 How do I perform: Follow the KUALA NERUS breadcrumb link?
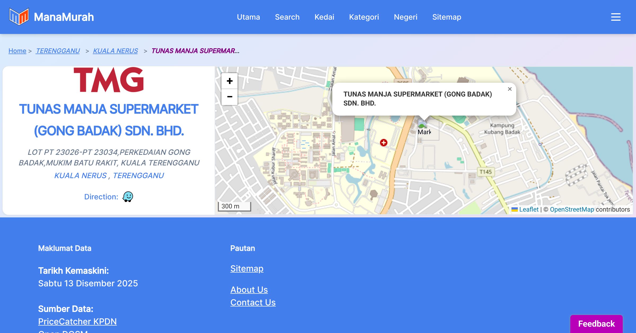tap(115, 51)
